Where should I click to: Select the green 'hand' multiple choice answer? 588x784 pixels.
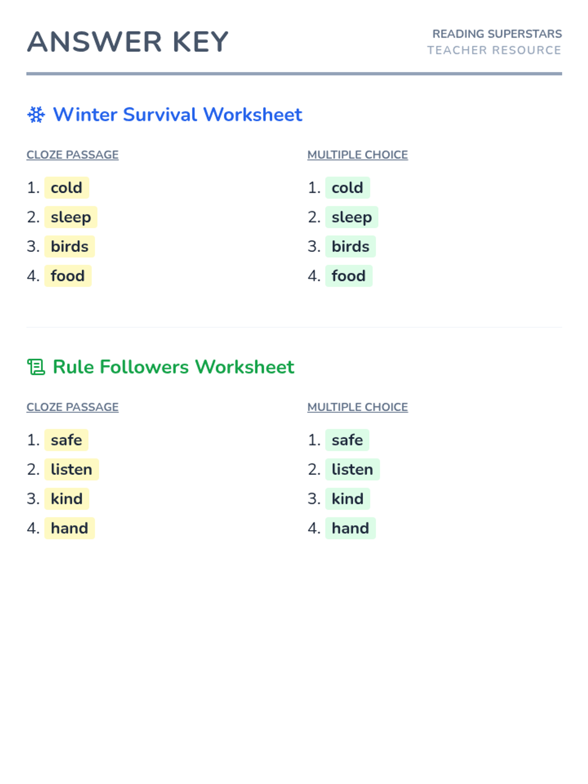[x=351, y=528]
